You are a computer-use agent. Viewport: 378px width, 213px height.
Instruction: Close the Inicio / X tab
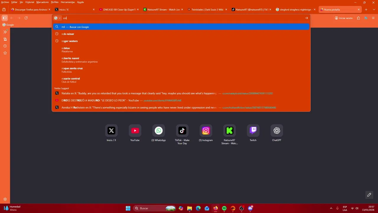94,9
